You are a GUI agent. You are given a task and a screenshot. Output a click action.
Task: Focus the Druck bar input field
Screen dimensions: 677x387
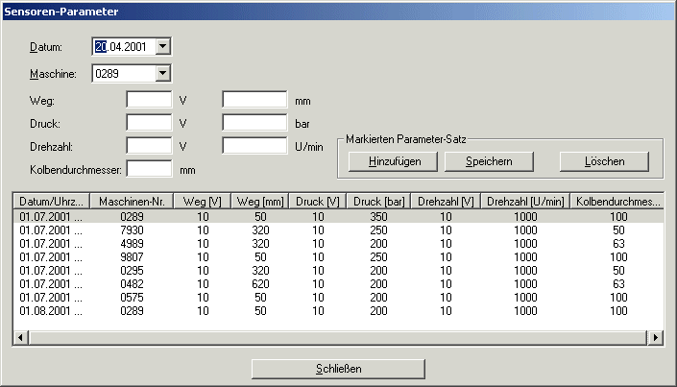[254, 123]
